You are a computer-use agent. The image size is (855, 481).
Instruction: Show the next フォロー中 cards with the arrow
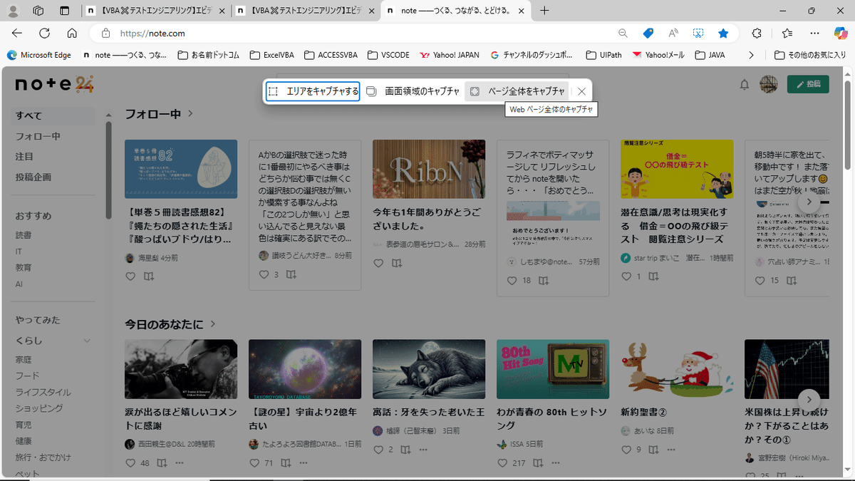tap(809, 202)
